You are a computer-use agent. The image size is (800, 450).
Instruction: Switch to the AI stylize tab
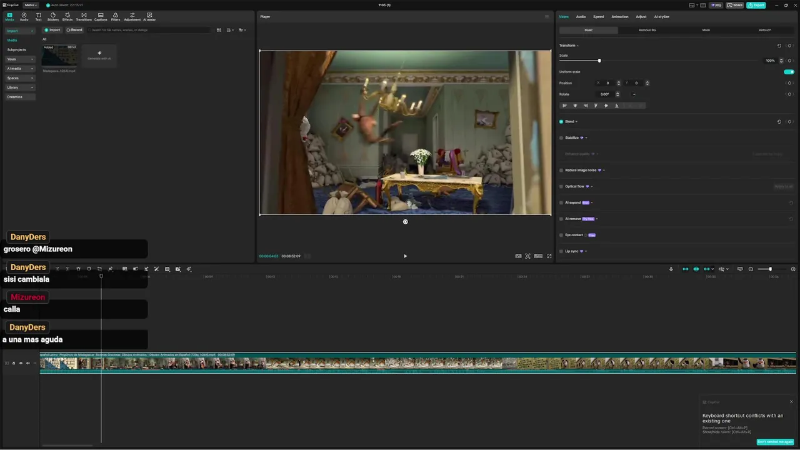661,17
